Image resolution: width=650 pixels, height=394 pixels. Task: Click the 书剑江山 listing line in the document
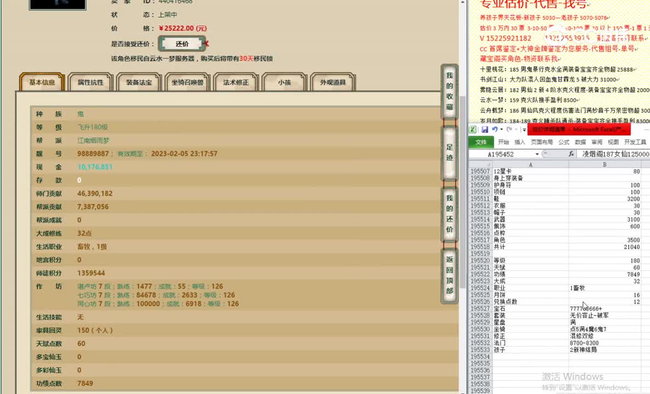point(549,79)
